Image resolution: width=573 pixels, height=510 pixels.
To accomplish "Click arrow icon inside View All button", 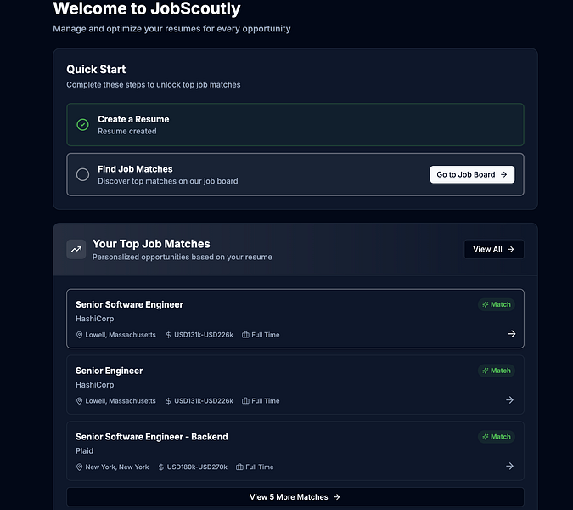I will tap(511, 250).
